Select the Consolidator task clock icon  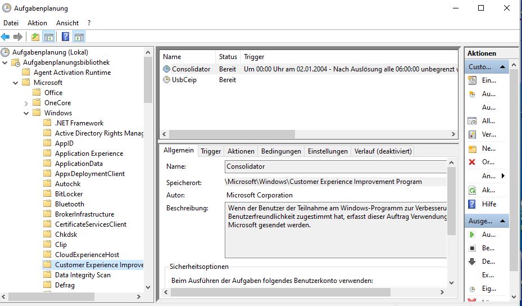(166, 69)
